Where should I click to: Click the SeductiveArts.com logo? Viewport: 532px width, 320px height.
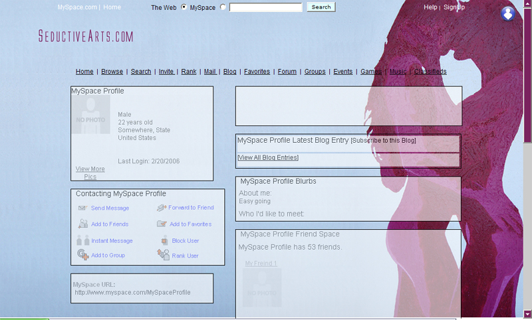[x=86, y=36]
